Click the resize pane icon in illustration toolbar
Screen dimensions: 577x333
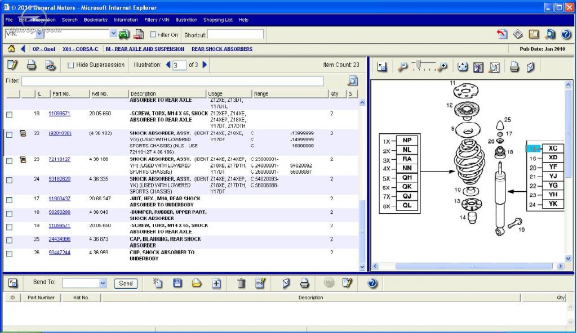pyautogui.click(x=382, y=66)
